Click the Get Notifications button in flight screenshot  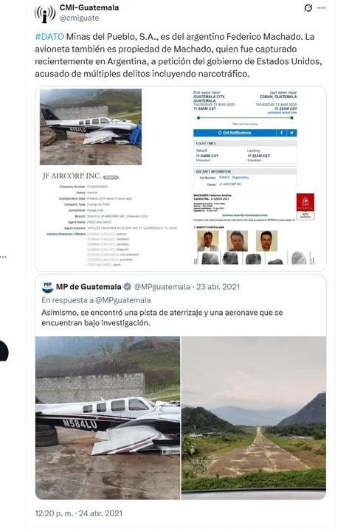click(235, 133)
